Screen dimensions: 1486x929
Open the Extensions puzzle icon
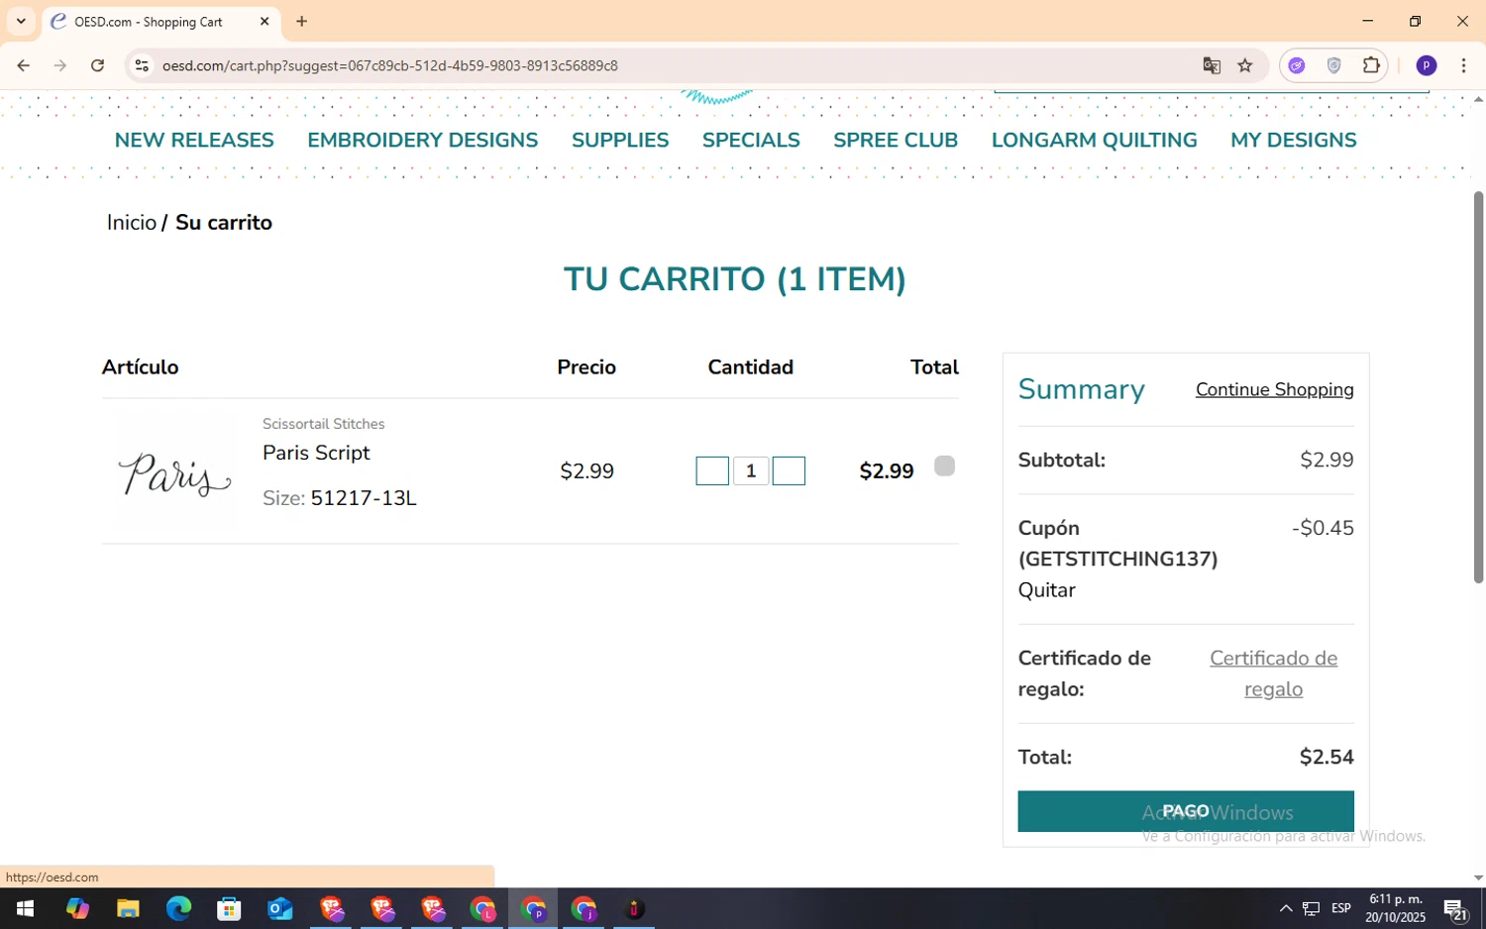(x=1371, y=65)
